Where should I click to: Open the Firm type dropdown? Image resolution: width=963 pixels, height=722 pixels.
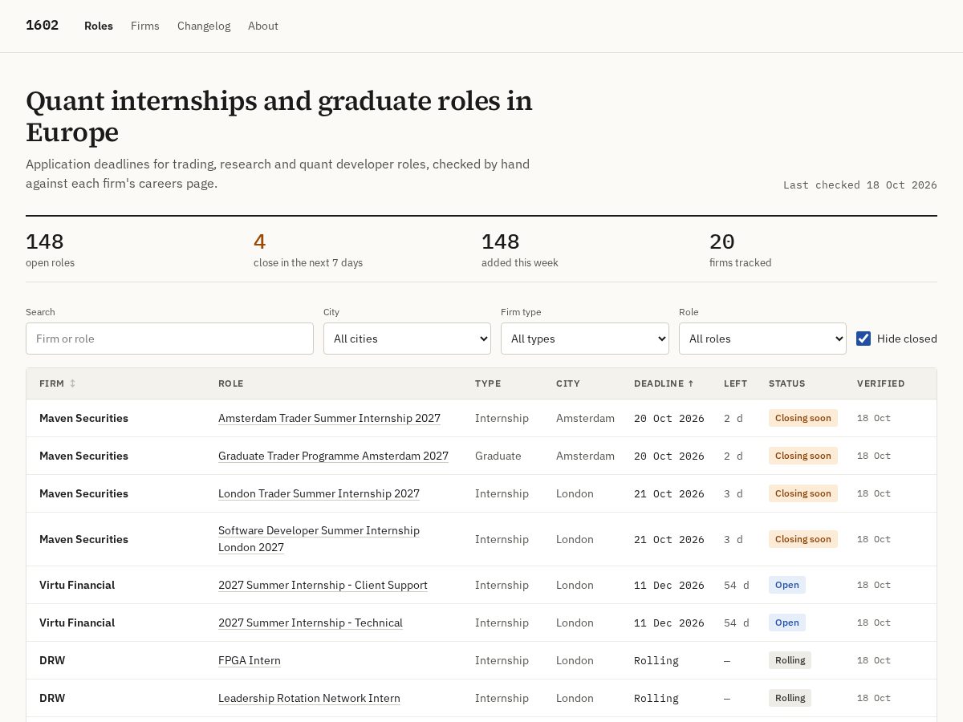coord(585,339)
